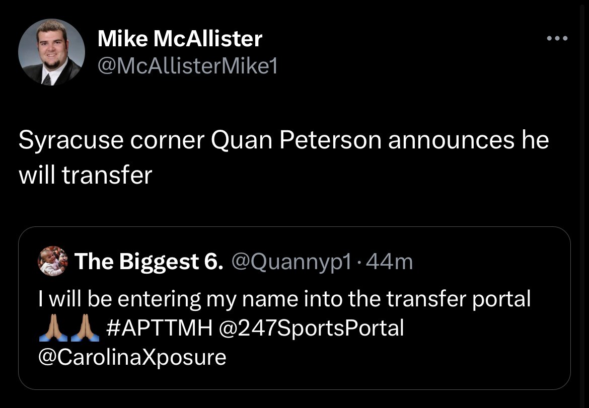Open Mike McAllister's profile picture
589x408 pixels.
[51, 52]
